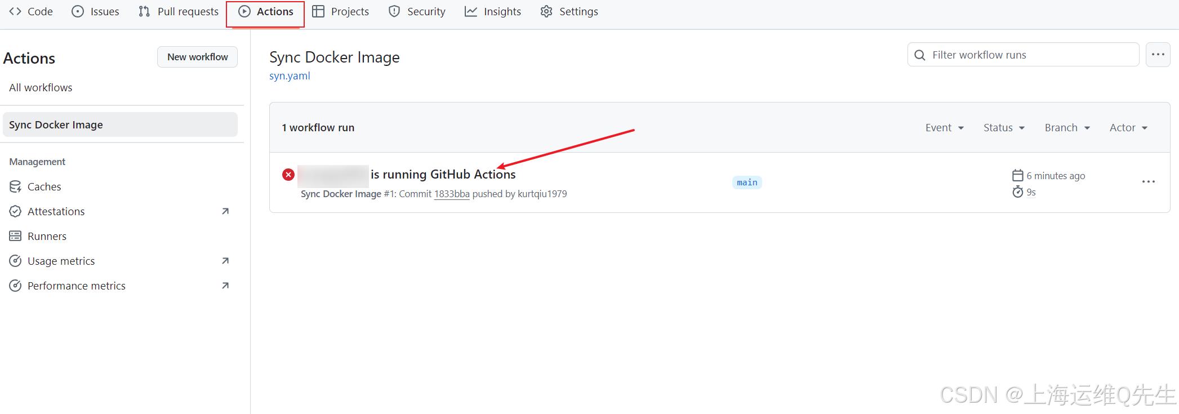
Task: Click external arrow next to Usage metrics
Action: pos(225,261)
